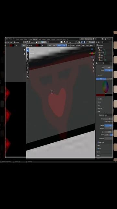Viewport: 117px width, 209px height.
Task: Open the header Mix blend mode dropdown
Action: click(x=45, y=45)
